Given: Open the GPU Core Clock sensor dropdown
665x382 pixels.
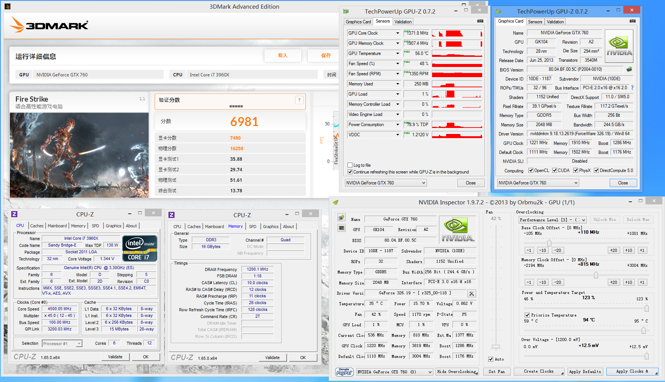Looking at the screenshot, I should (398, 33).
